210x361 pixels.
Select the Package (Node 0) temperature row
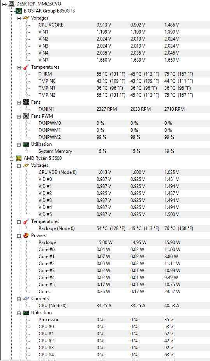point(124,228)
